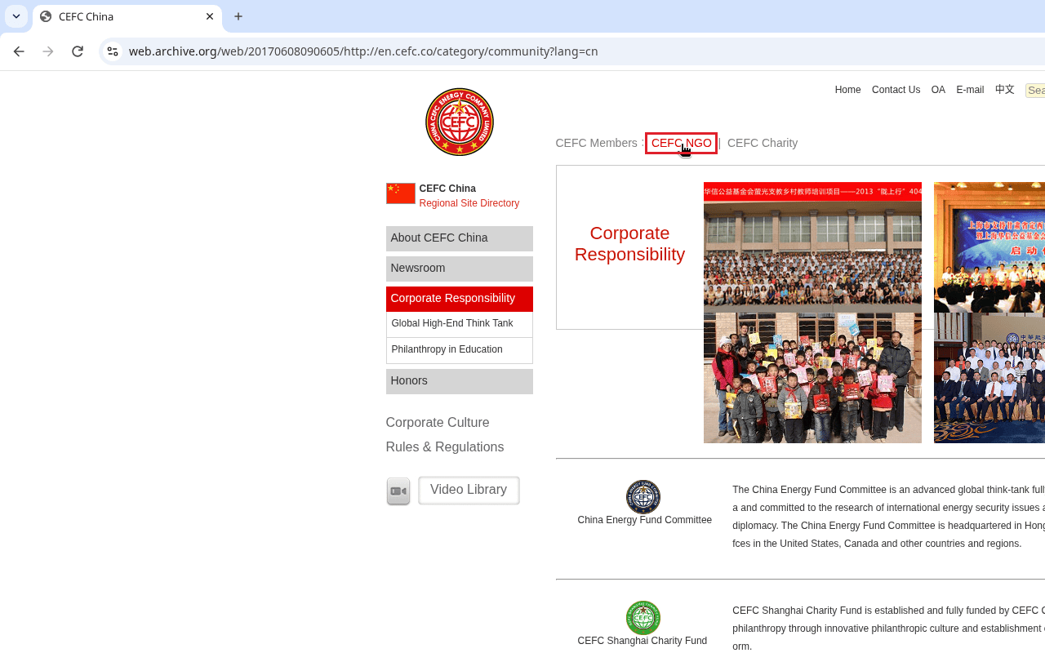Click the CEFC Members label
Viewport: 1045px width, 653px height.
click(596, 143)
